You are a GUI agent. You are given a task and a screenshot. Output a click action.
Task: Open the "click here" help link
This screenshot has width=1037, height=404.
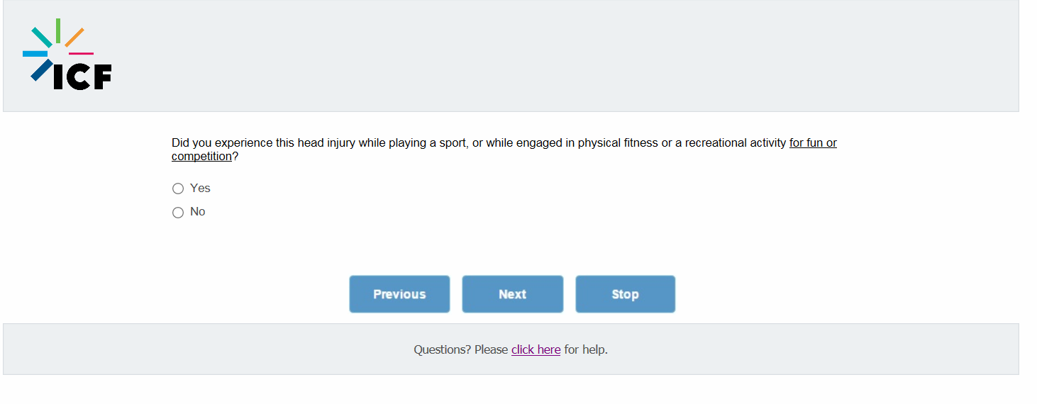pos(536,349)
